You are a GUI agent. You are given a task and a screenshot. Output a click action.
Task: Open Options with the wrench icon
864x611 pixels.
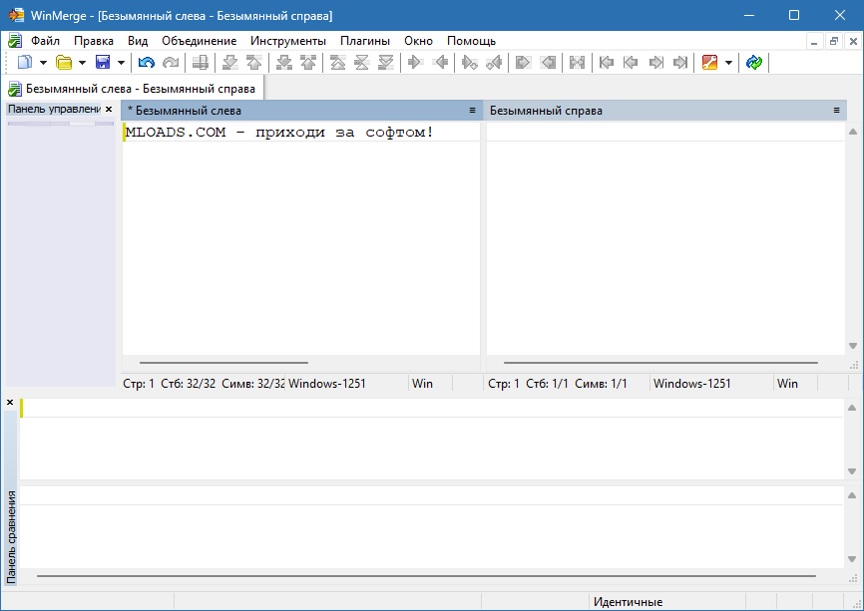[709, 62]
